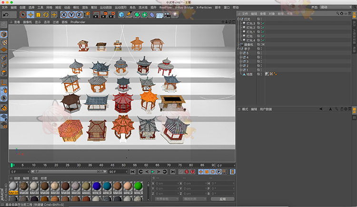Viewport: 357px width, 207px height.
Task: Toggle the green checkmark for 灯光.3
Action: click(x=263, y=23)
